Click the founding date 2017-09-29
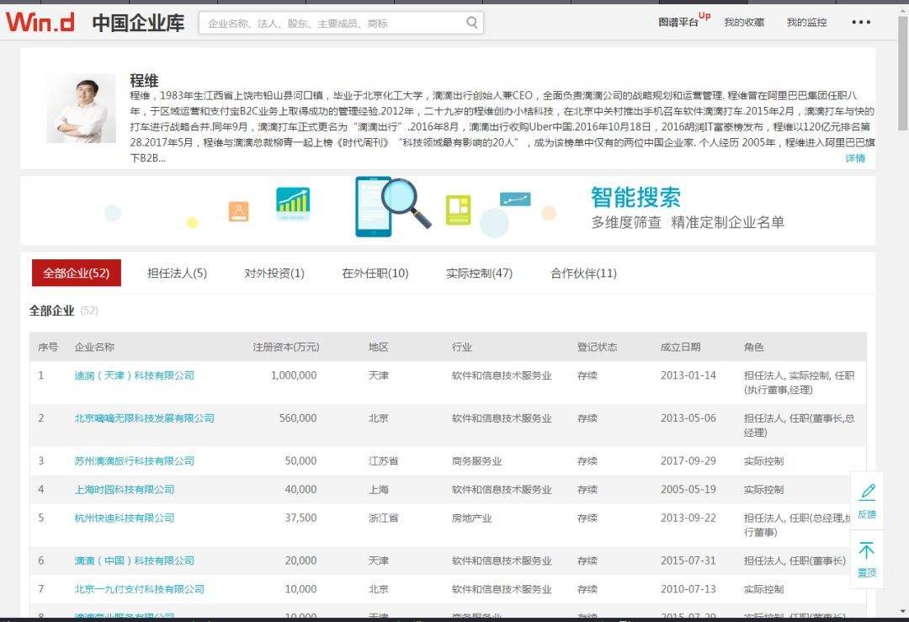Image resolution: width=909 pixels, height=622 pixels. pyautogui.click(x=688, y=461)
